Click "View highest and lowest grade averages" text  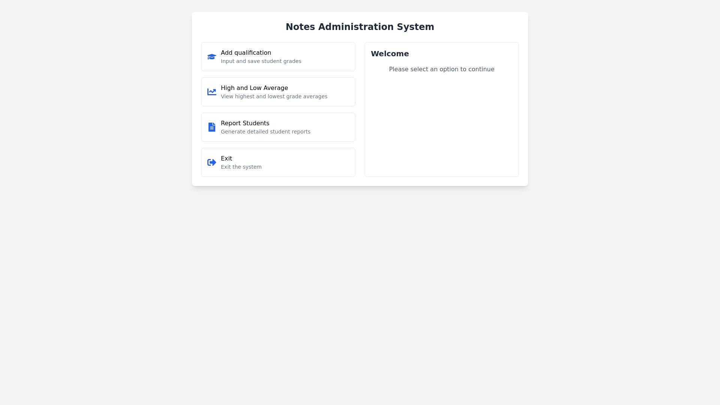[274, 96]
